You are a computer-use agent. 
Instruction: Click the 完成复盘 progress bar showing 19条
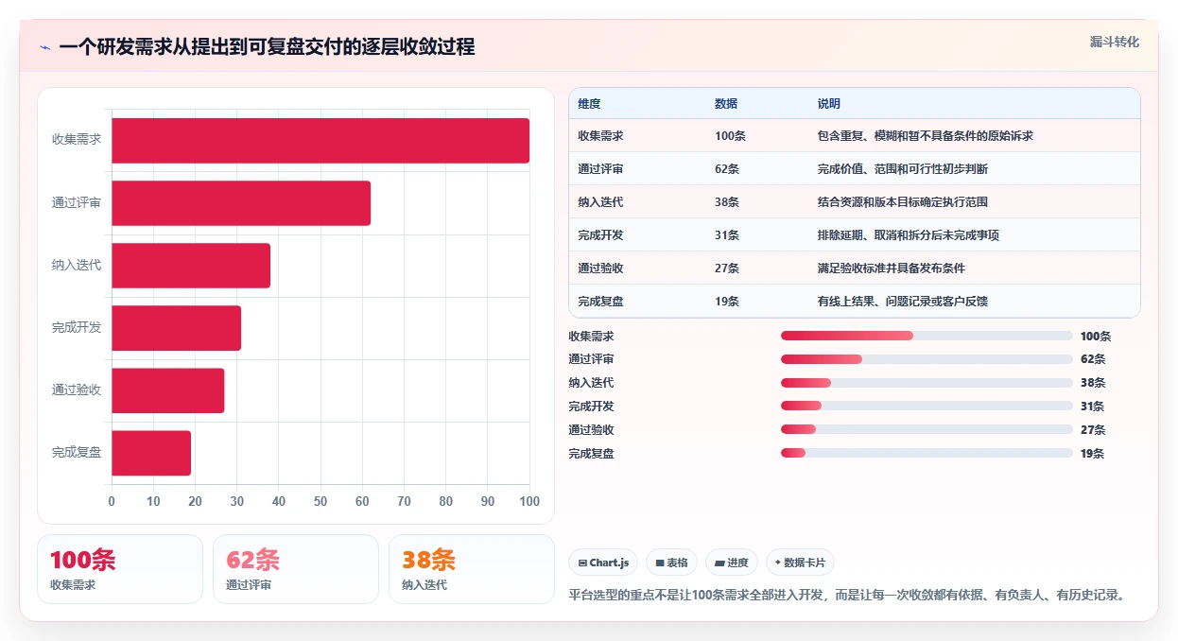pyautogui.click(x=927, y=454)
